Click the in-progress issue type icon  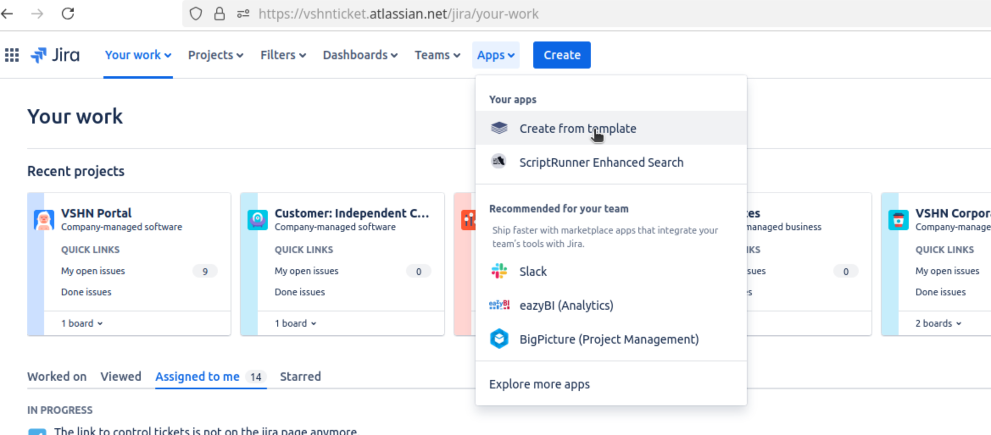point(37,432)
